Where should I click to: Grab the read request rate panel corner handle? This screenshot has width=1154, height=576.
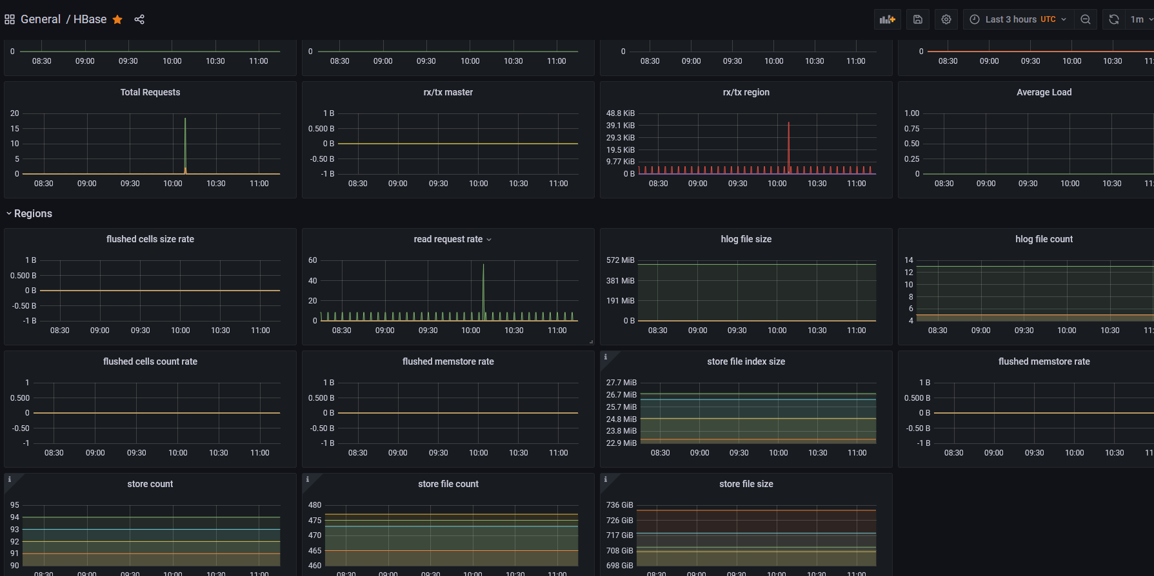click(591, 341)
